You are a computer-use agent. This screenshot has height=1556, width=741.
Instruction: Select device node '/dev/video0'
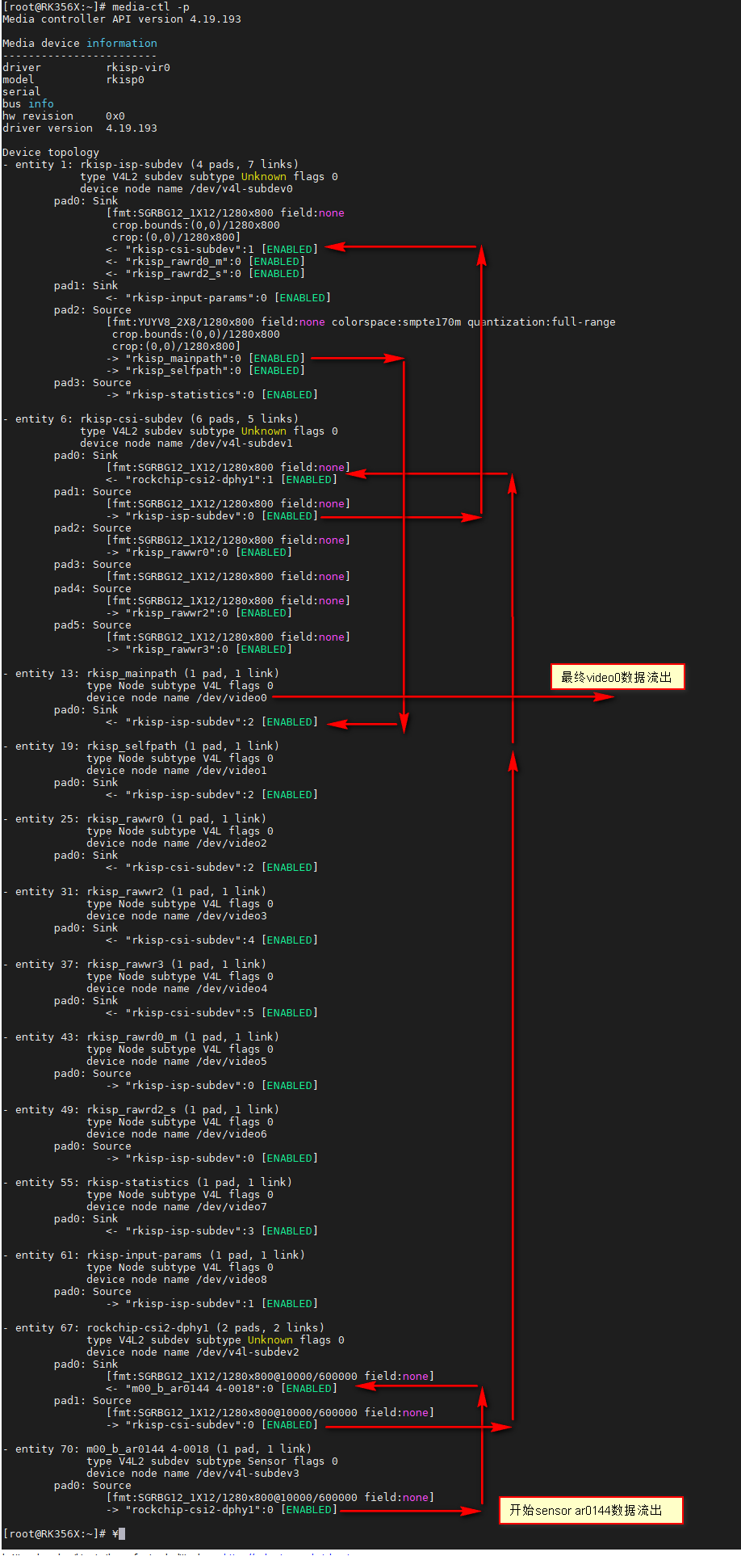click(232, 697)
